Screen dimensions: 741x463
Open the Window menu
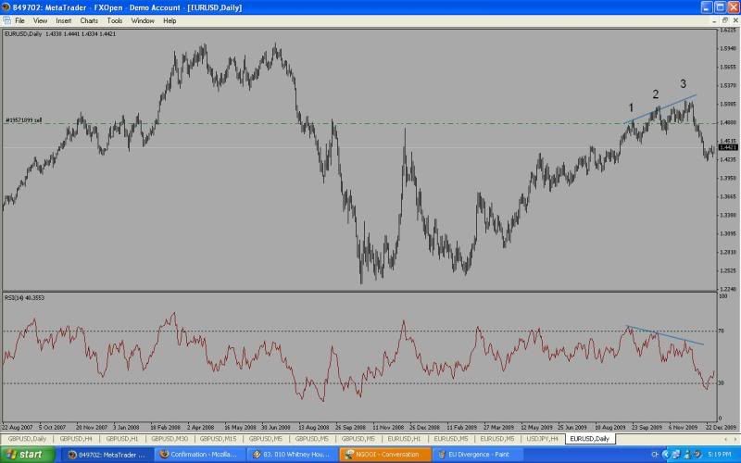pos(143,19)
